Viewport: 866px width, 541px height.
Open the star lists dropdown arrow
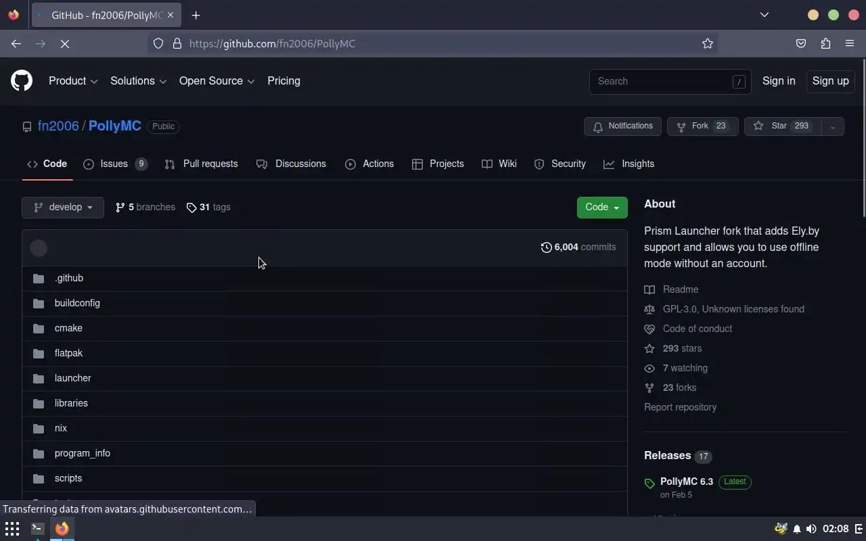point(832,126)
